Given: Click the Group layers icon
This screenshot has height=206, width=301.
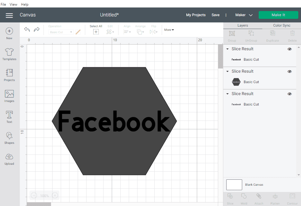Looking at the screenshot, I should [232, 33].
